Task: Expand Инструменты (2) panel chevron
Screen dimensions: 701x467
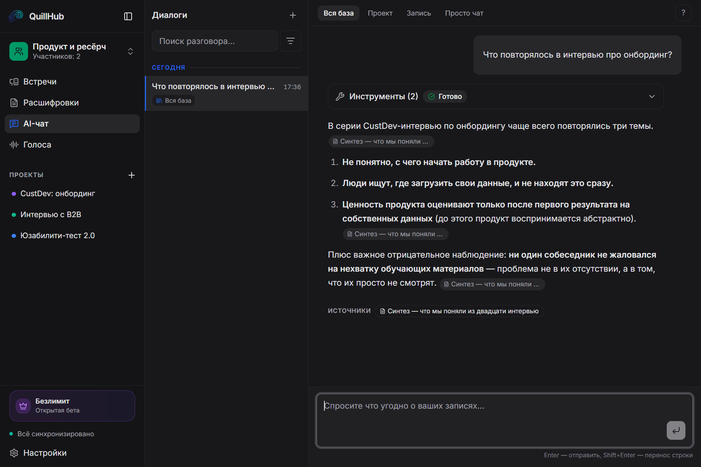Action: [x=652, y=97]
